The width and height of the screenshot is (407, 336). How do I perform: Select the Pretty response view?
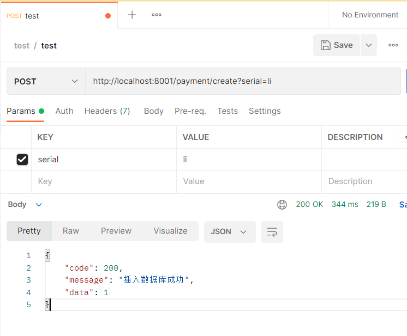(x=29, y=231)
